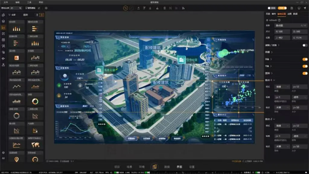Open the 样式 dropdown under 散点-1

click(282, 87)
